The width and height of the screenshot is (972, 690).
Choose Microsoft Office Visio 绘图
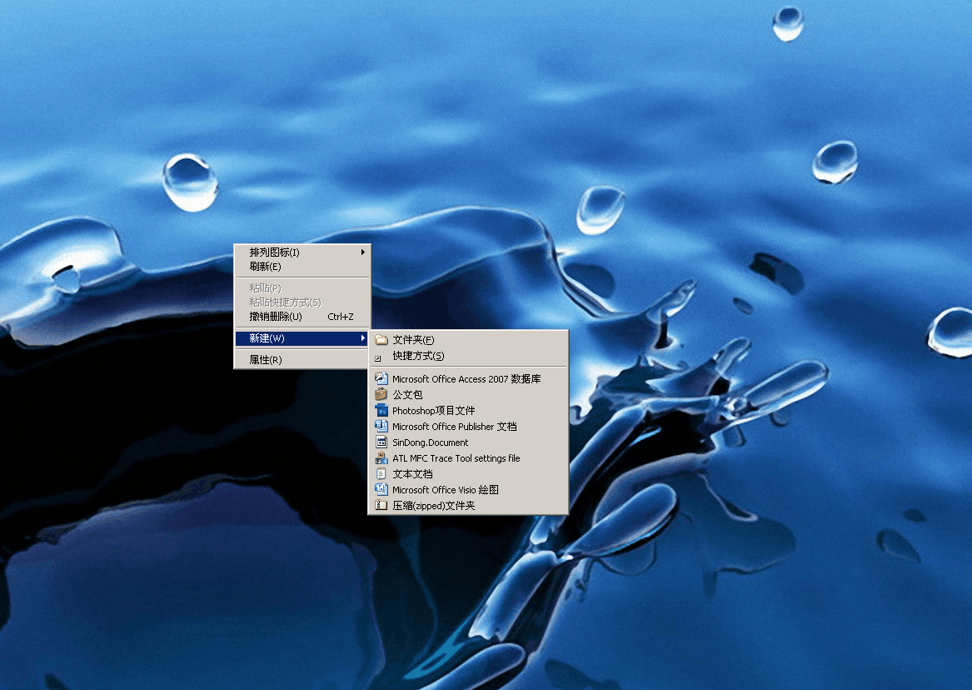pyautogui.click(x=469, y=490)
